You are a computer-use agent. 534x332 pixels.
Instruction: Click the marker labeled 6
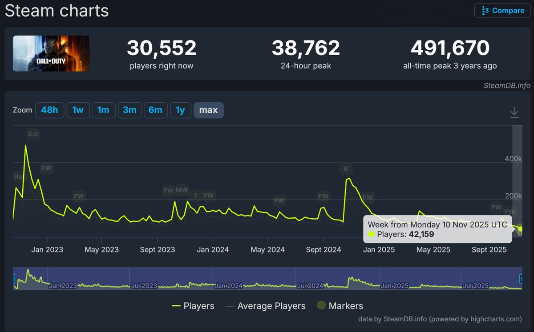[x=346, y=169]
